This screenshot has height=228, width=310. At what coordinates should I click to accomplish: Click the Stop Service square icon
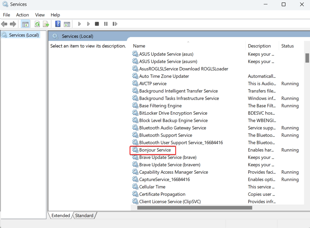[97, 24]
